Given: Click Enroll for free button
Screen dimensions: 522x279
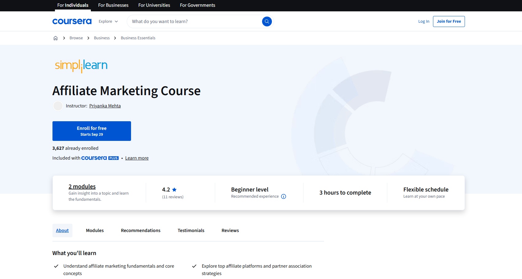Looking at the screenshot, I should click(x=92, y=131).
